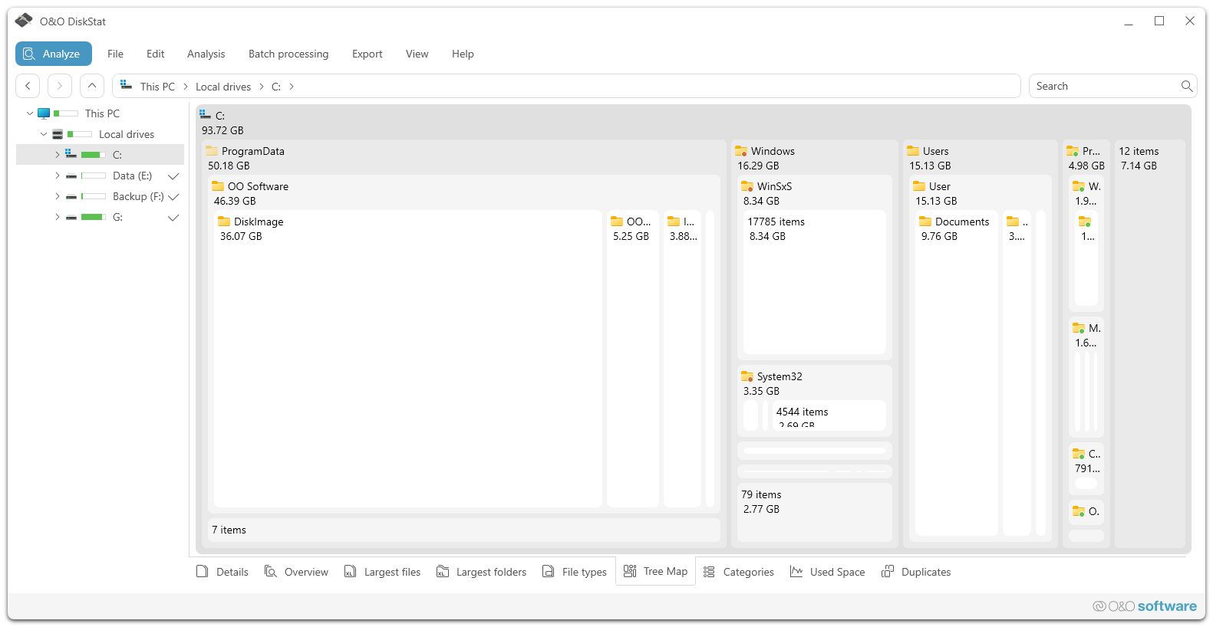Click the 5.25 GB OO... folder block
This screenshot has height=627, width=1213.
(633, 359)
